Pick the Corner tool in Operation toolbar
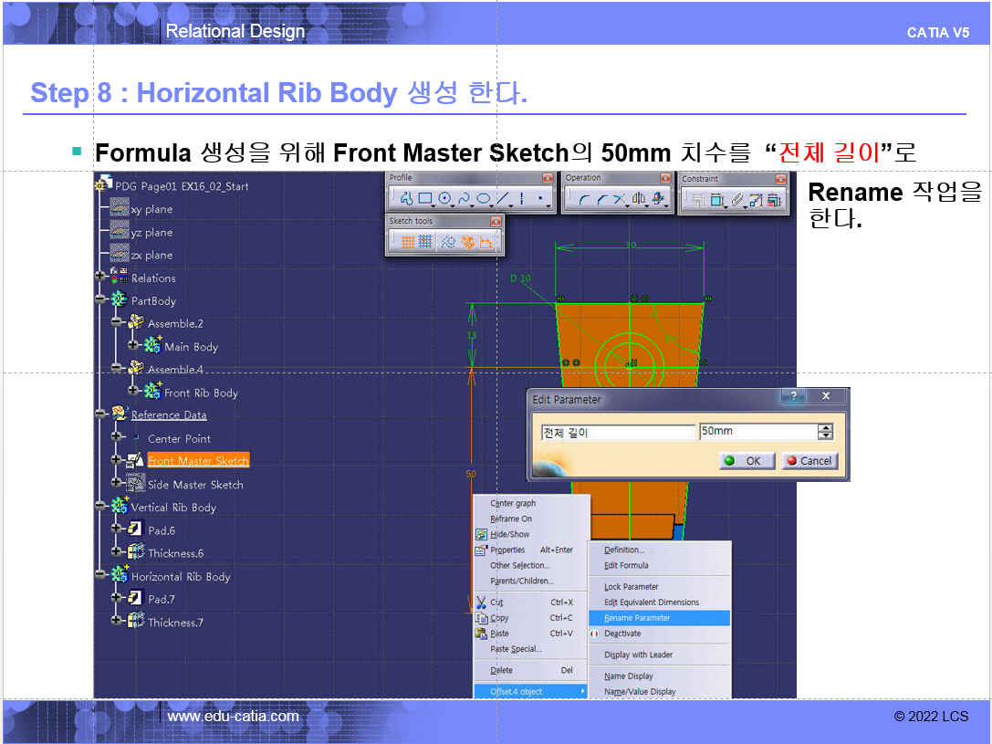This screenshot has width=992, height=744. (584, 199)
